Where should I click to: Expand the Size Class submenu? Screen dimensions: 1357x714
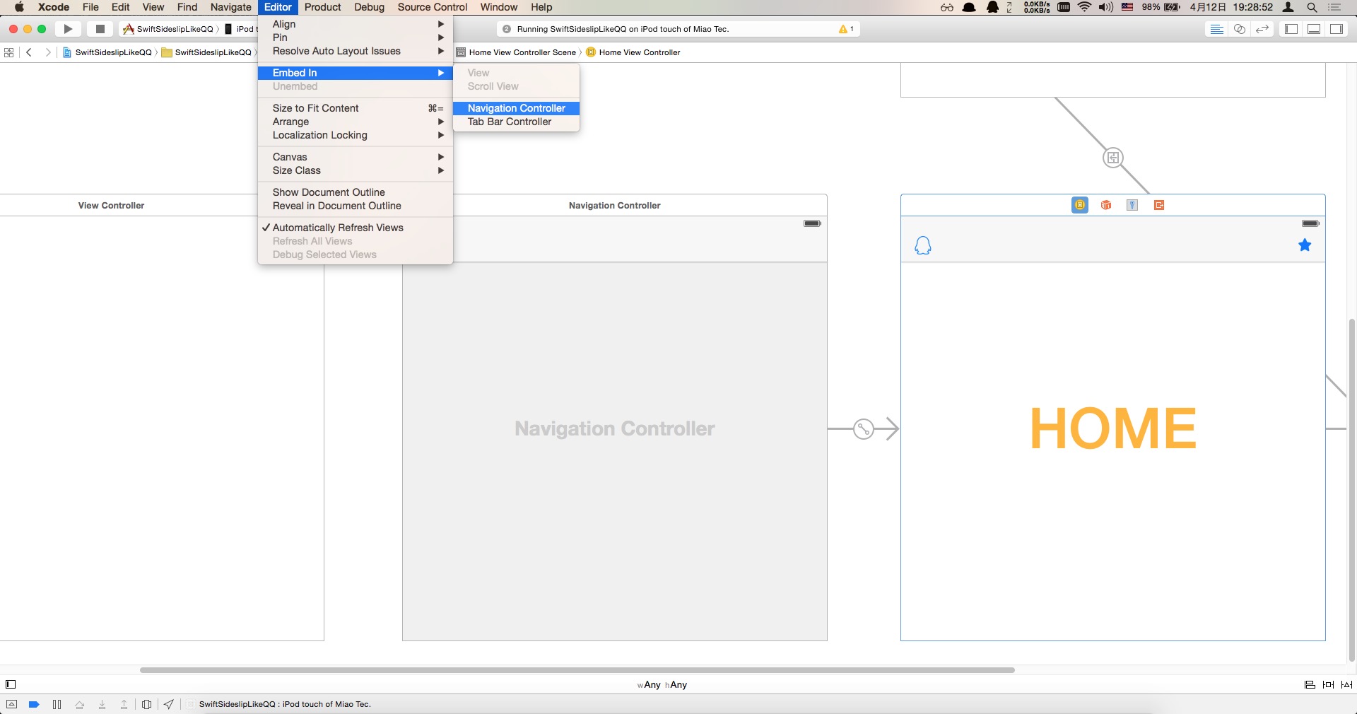(x=355, y=170)
